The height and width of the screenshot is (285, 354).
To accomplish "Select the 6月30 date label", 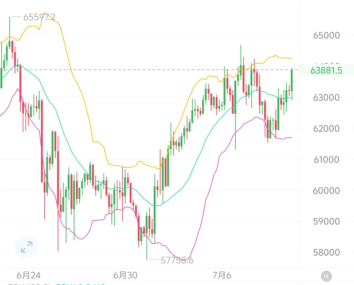I will (125, 275).
